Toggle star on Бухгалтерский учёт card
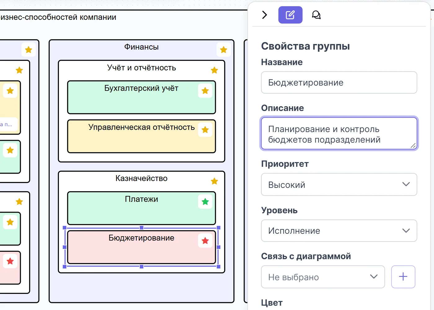 pos(205,91)
